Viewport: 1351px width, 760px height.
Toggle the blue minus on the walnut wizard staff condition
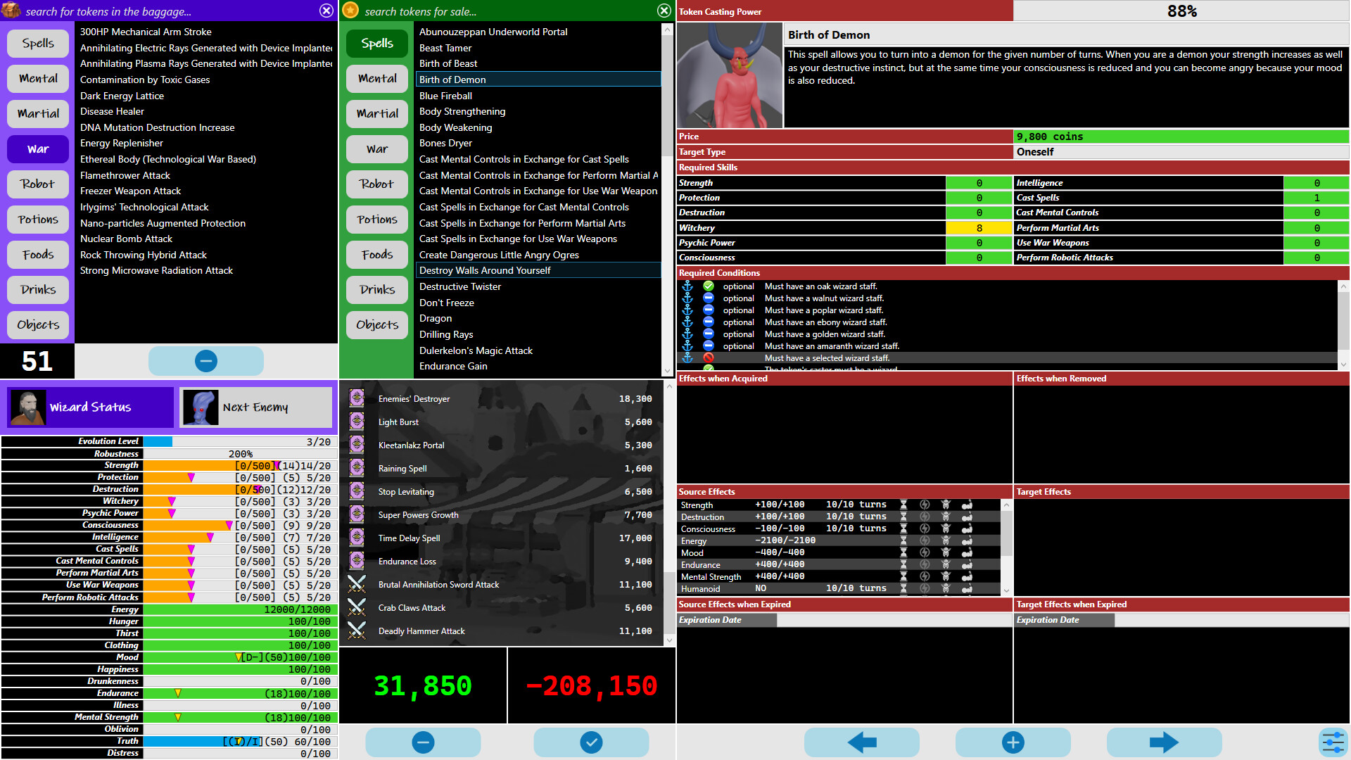709,298
